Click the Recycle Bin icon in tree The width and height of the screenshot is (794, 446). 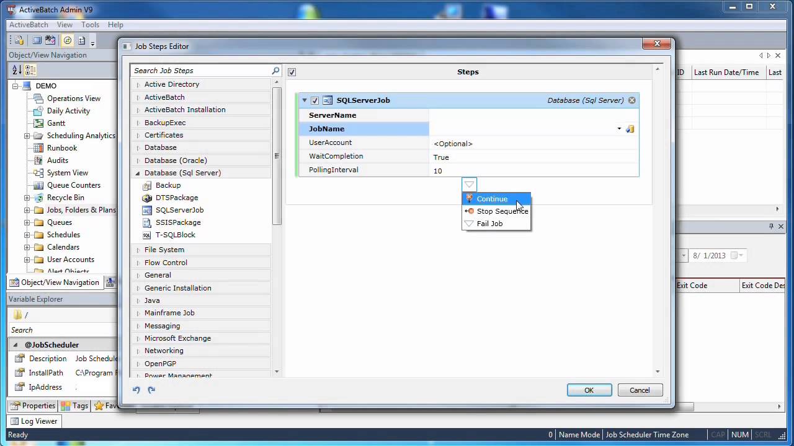click(x=38, y=198)
